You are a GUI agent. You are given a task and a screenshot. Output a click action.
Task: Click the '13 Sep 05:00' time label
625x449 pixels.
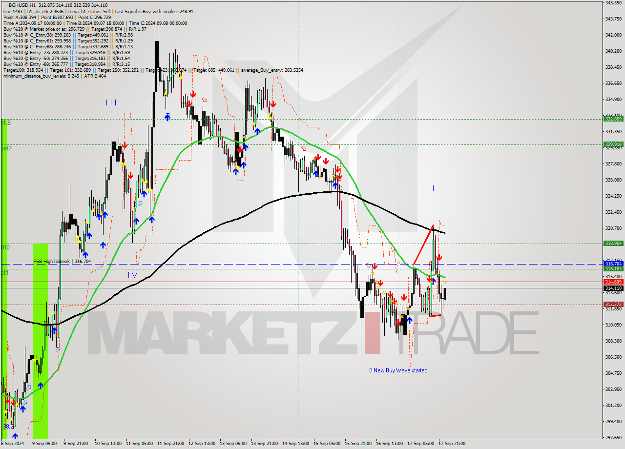(x=233, y=444)
